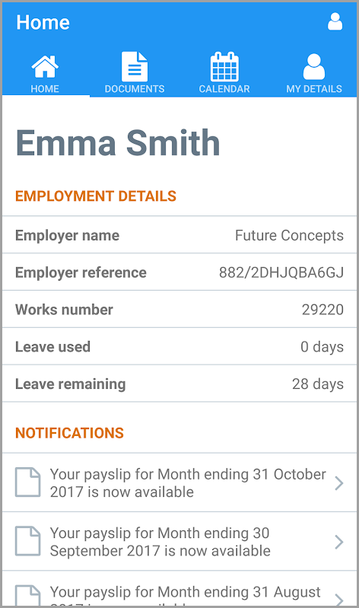
Task: Open payslip notification for 30 September 2017
Action: click(179, 541)
